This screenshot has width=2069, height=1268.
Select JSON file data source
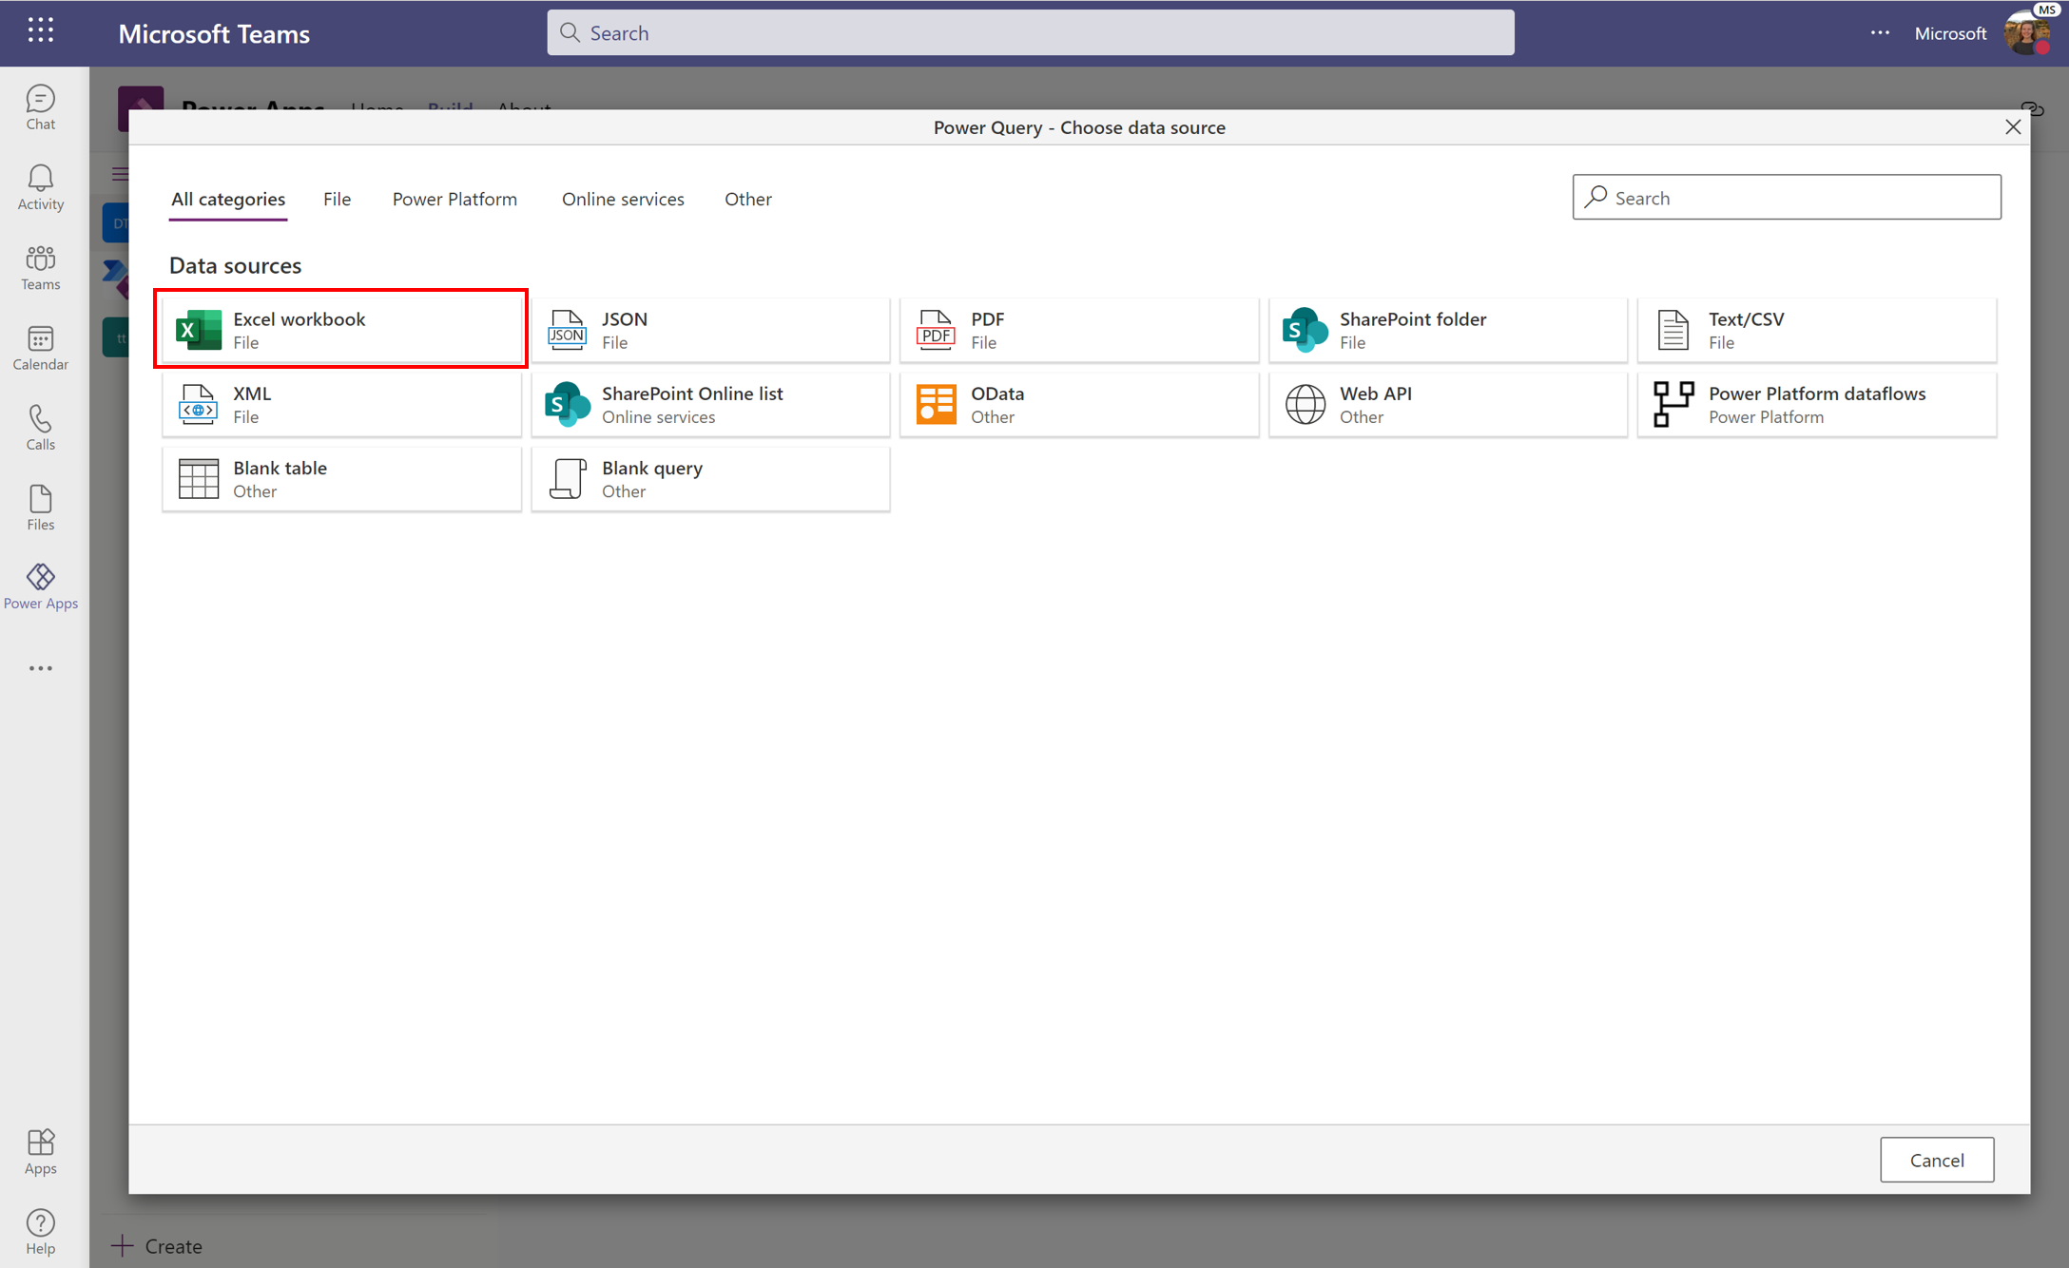[x=709, y=328]
